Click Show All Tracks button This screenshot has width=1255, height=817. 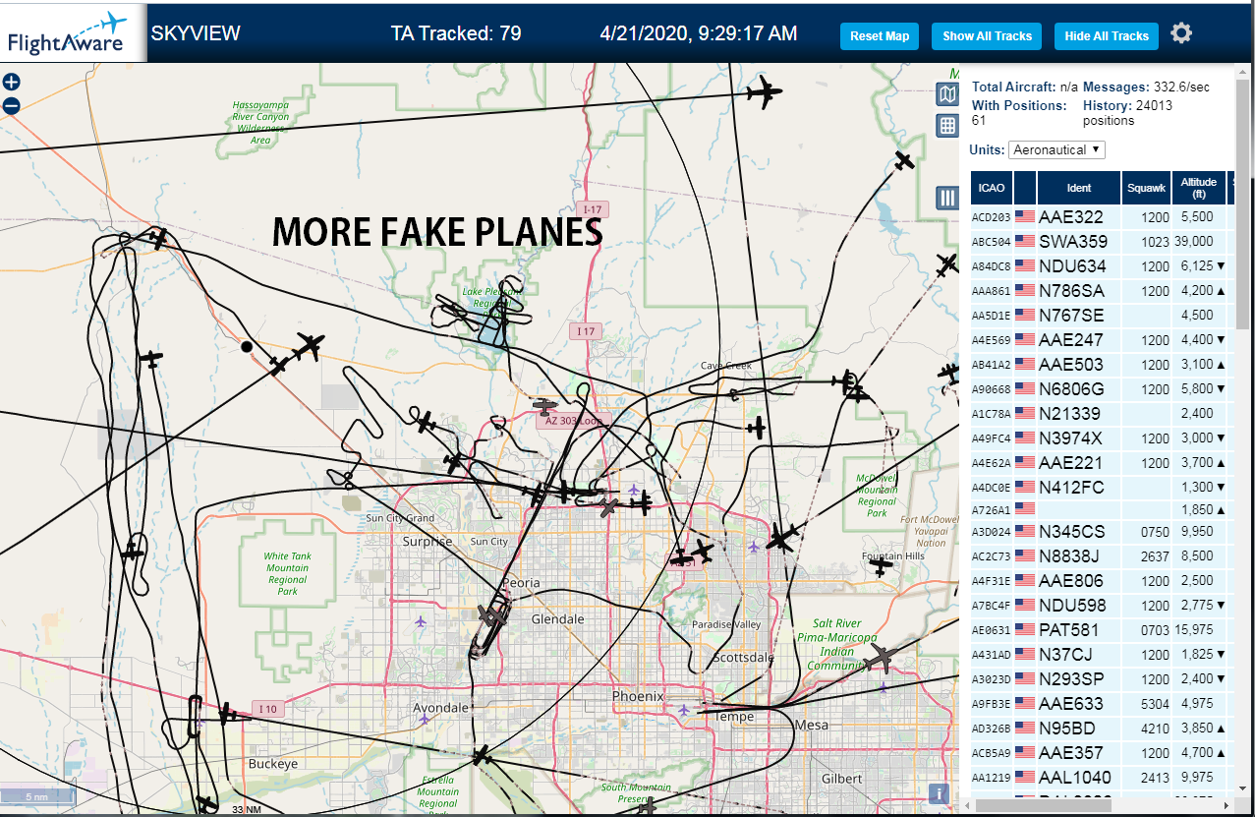tap(987, 36)
